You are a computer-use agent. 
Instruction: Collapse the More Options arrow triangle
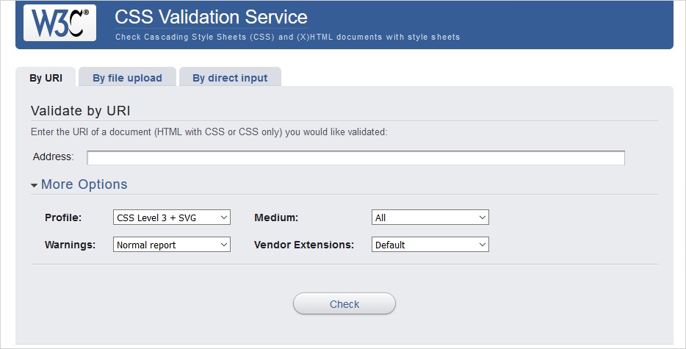tap(35, 186)
